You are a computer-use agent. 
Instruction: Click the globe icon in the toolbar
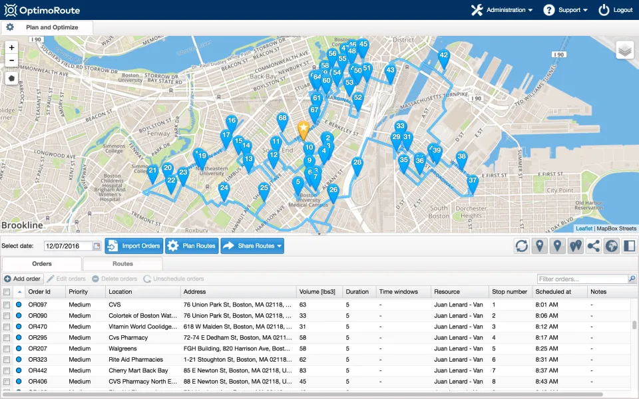[611, 246]
